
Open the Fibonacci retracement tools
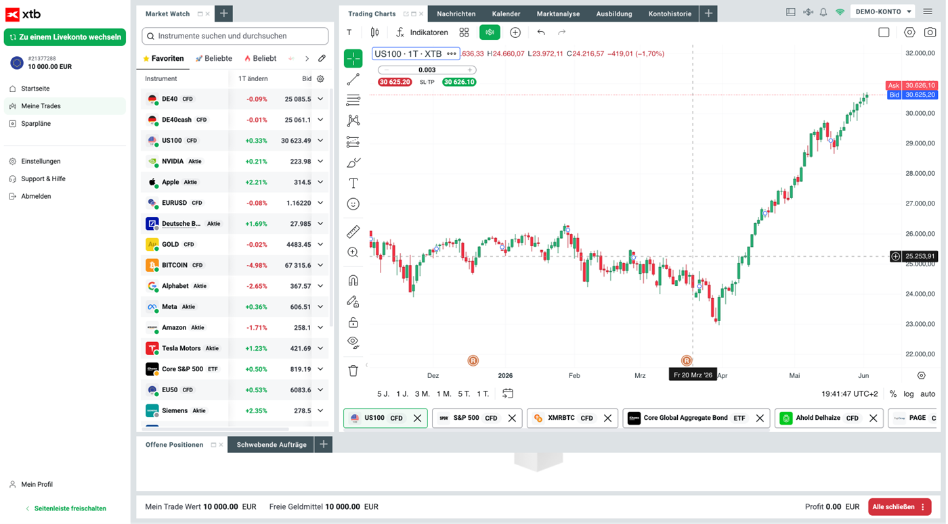tap(353, 100)
